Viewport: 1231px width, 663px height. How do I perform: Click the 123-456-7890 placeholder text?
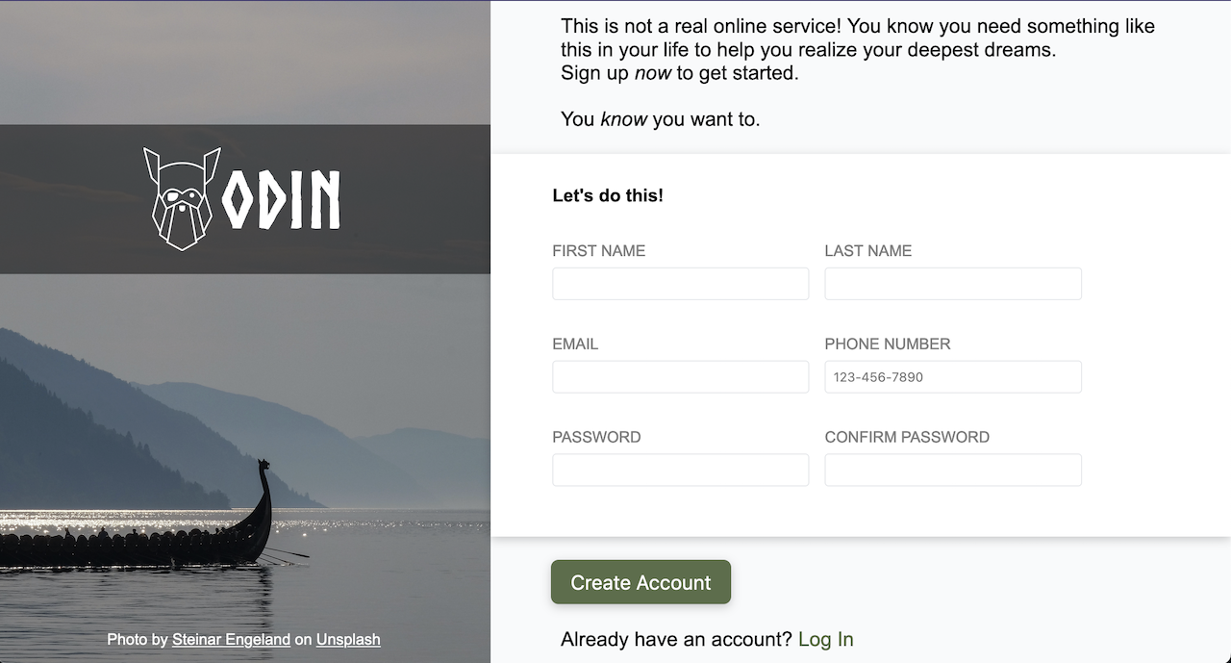tap(877, 376)
